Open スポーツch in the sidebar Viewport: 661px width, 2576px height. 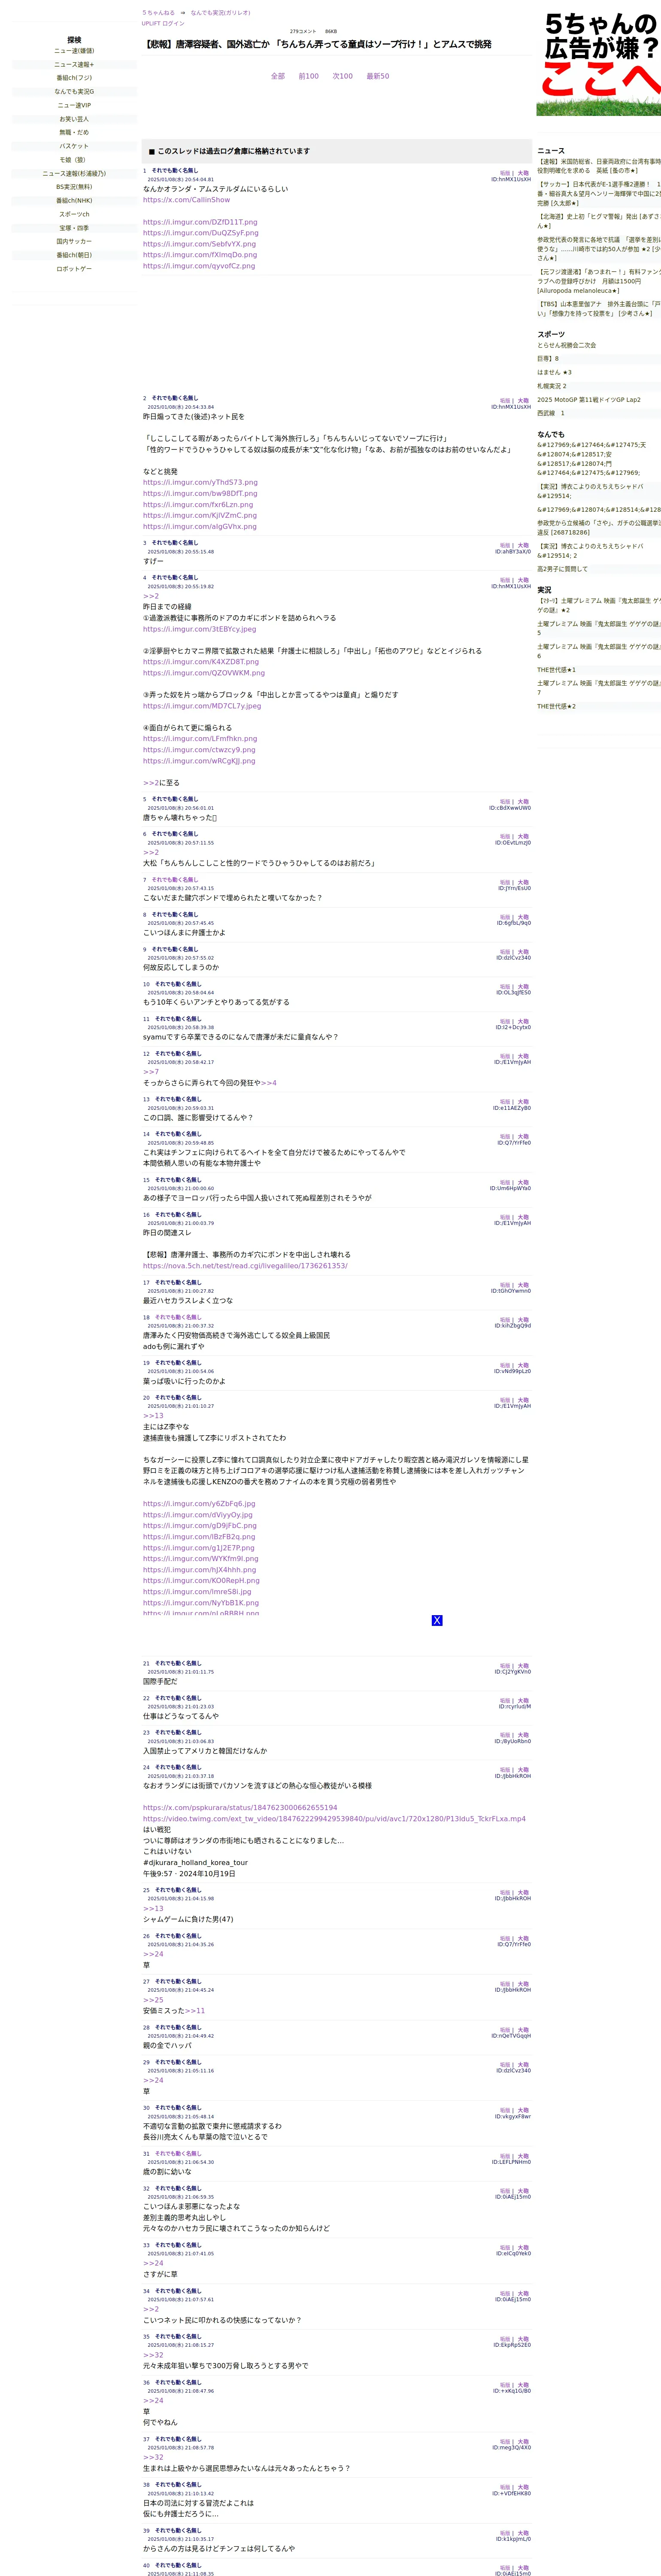(x=74, y=214)
